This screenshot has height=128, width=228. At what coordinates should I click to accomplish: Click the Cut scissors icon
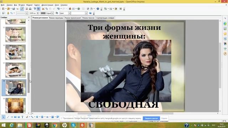43,9
